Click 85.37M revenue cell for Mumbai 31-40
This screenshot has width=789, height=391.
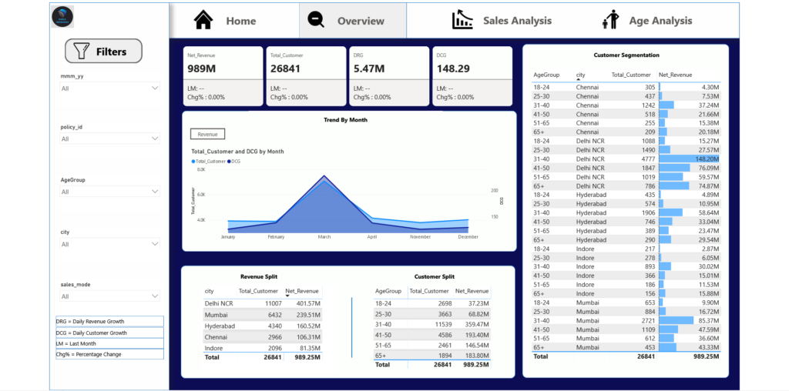(x=690, y=320)
